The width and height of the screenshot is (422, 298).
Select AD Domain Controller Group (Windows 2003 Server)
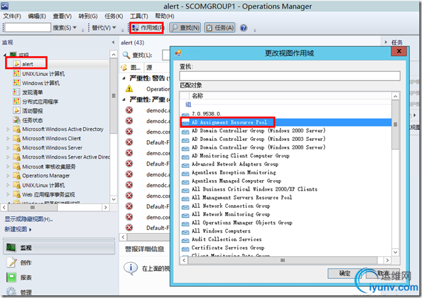pyautogui.click(x=258, y=139)
